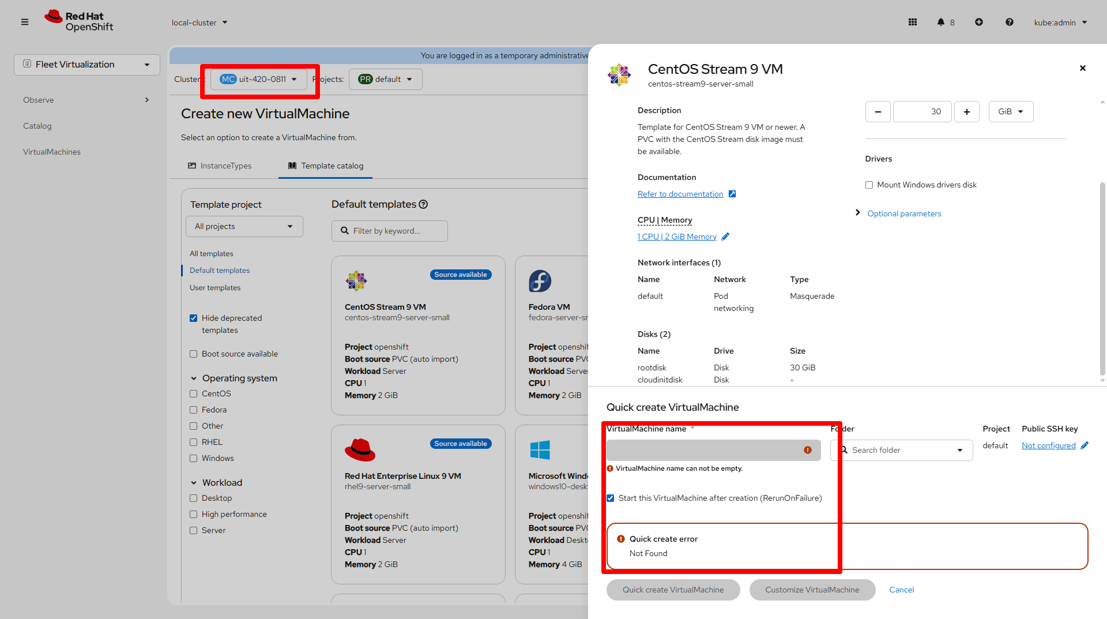Switch to the InstanceTypes tab
The height and width of the screenshot is (619, 1107).
pyautogui.click(x=220, y=166)
